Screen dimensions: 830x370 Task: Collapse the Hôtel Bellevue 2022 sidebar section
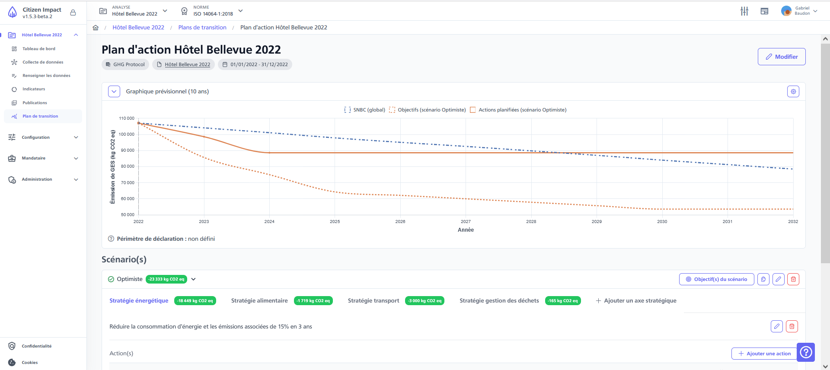coord(76,35)
